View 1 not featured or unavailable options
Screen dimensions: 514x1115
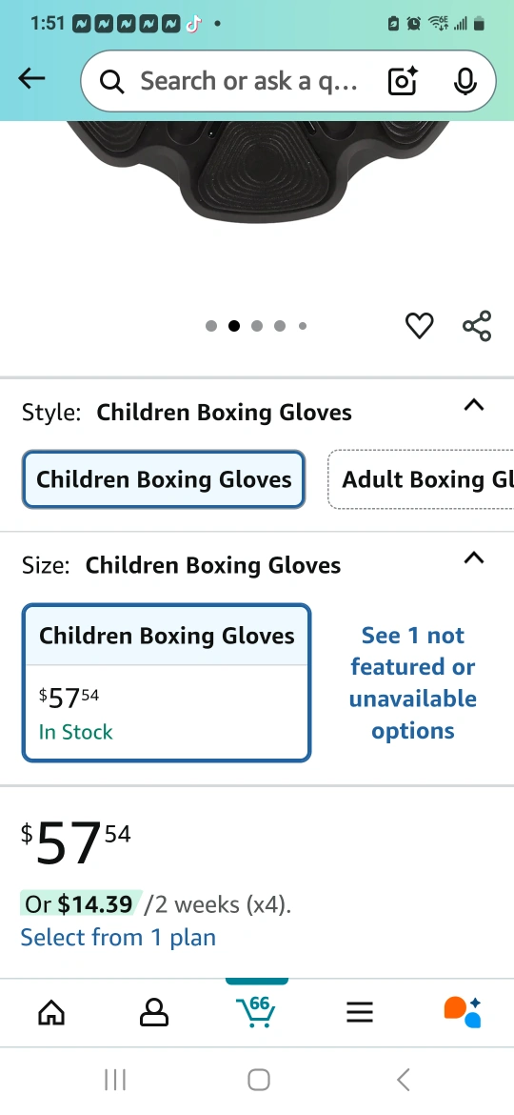412,682
